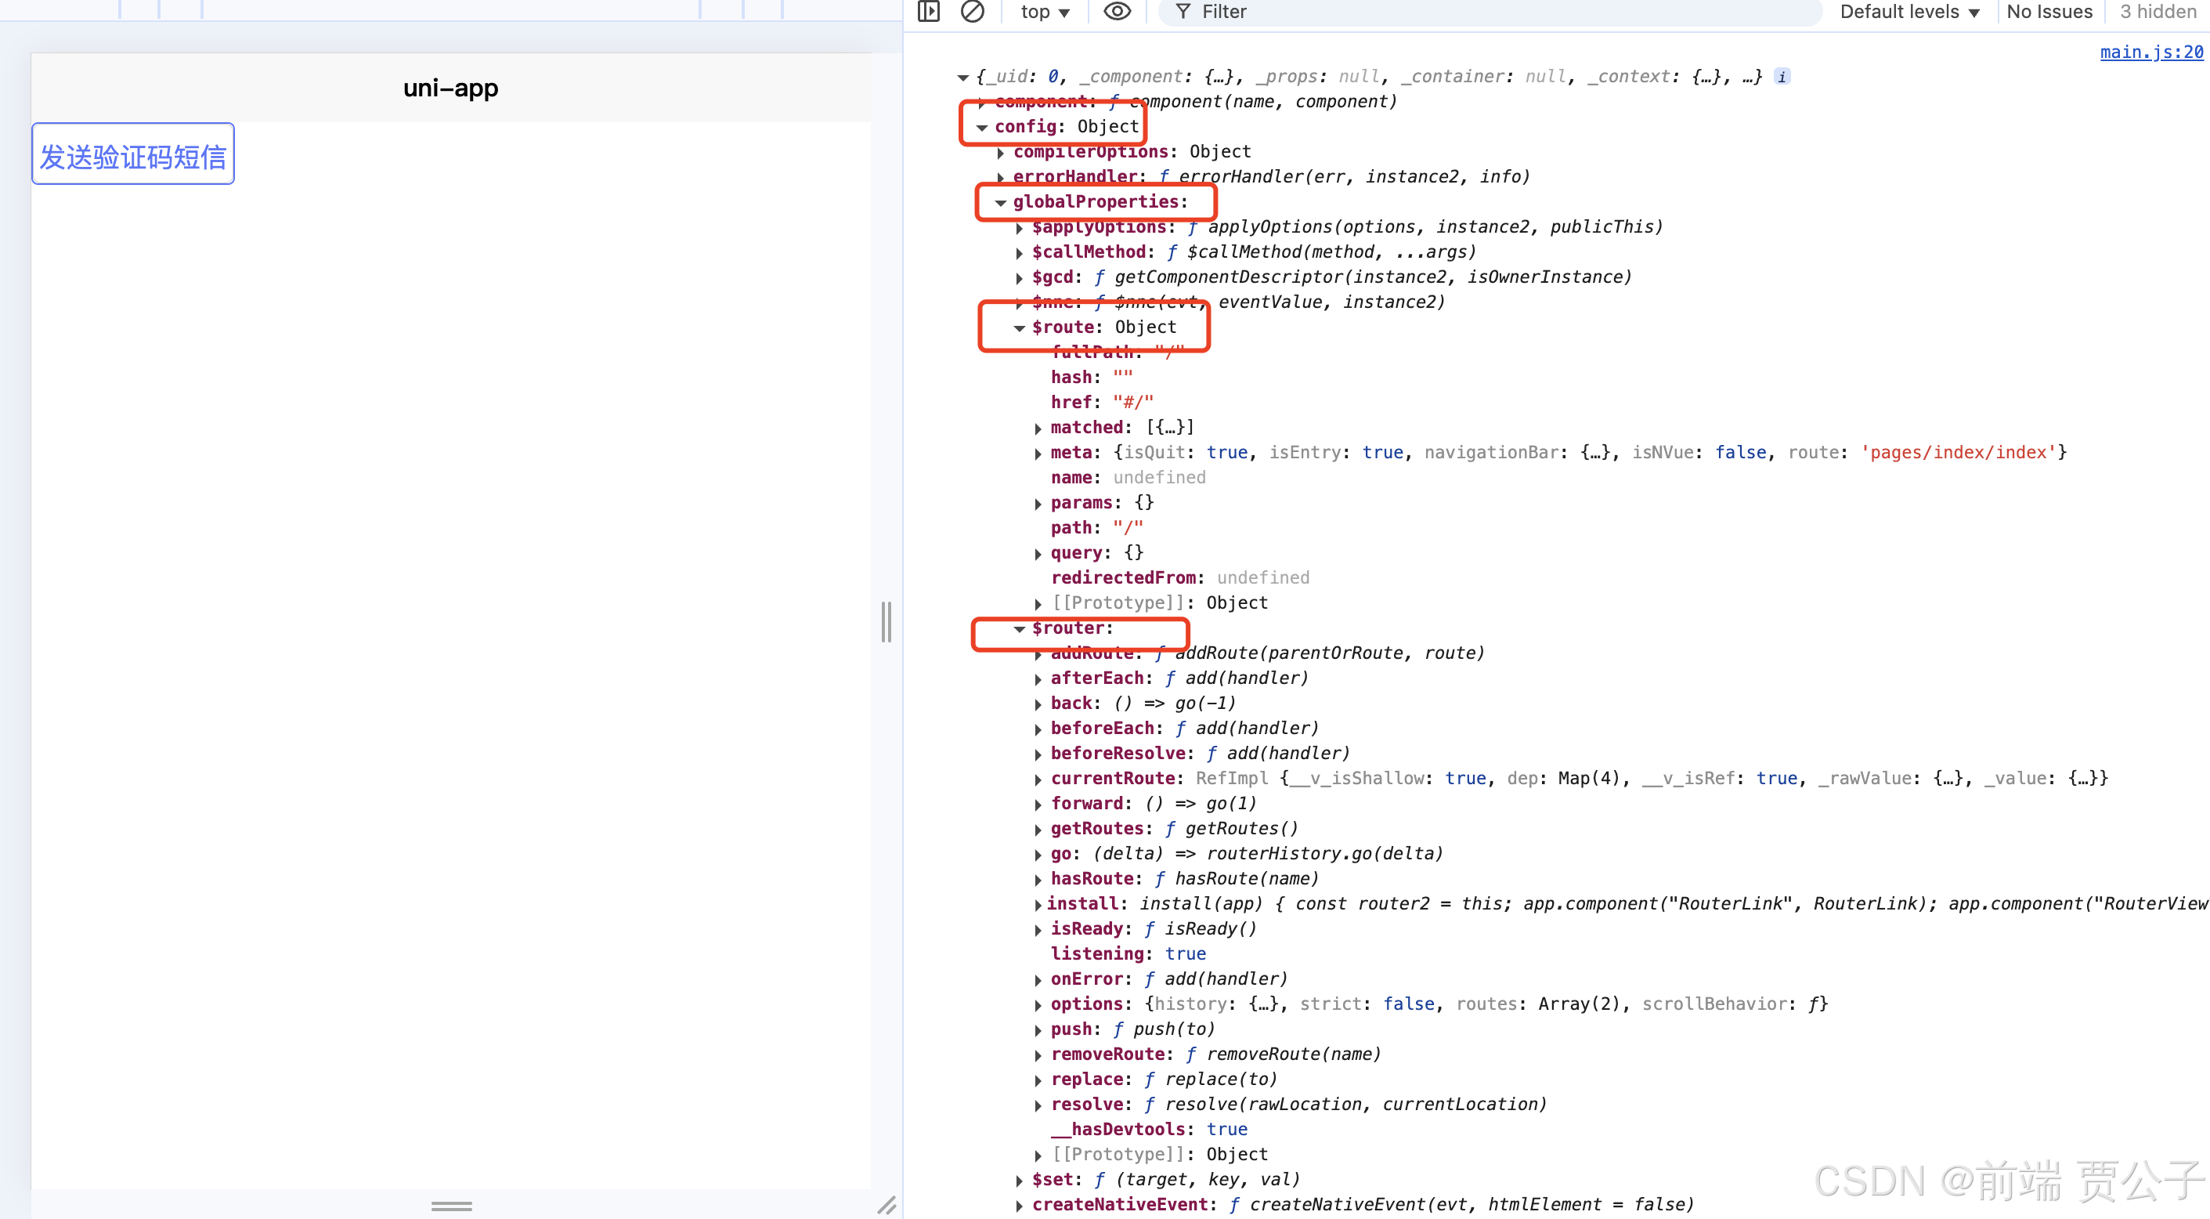Expand the meta property row
Screen dimensions: 2210x1219
pos(1038,454)
